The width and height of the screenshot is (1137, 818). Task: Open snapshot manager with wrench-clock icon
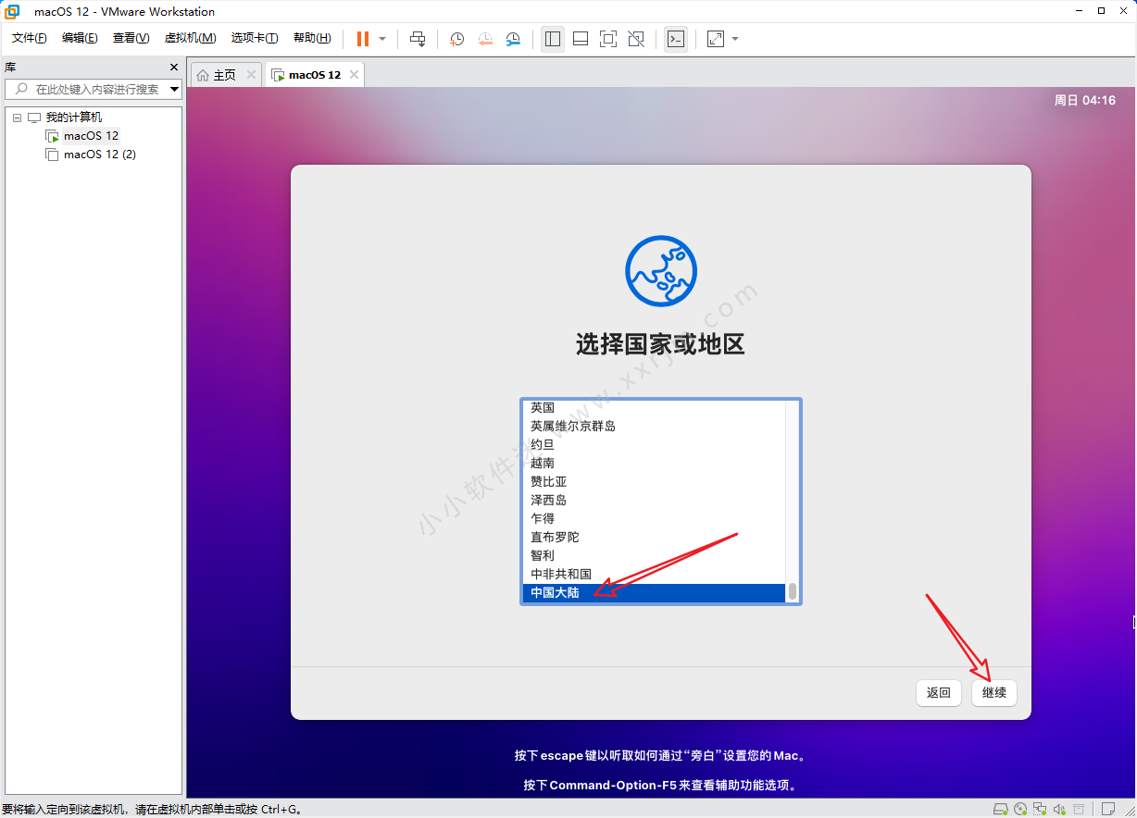pyautogui.click(x=513, y=39)
